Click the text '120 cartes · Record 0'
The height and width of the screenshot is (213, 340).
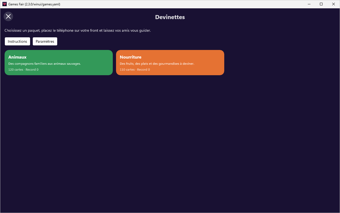[x=23, y=70]
